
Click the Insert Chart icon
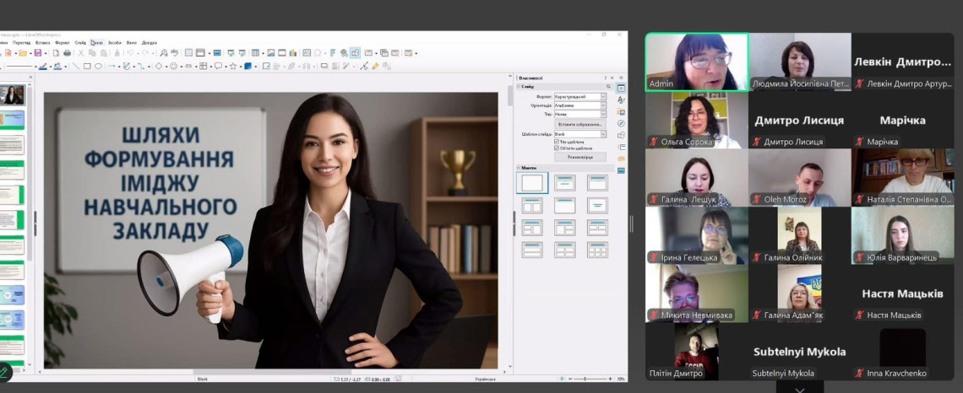293,53
